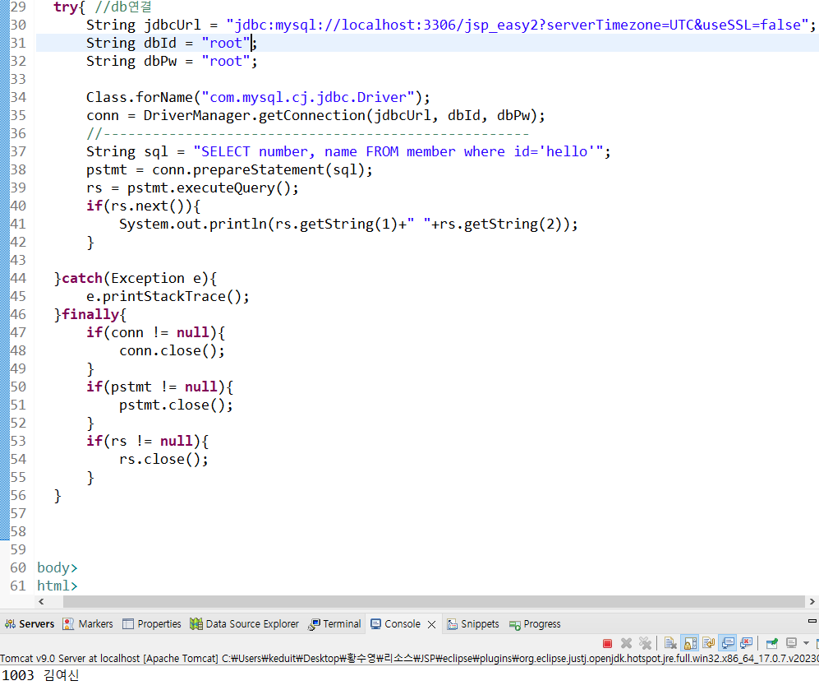
Task: Clear the console output
Action: [x=670, y=643]
